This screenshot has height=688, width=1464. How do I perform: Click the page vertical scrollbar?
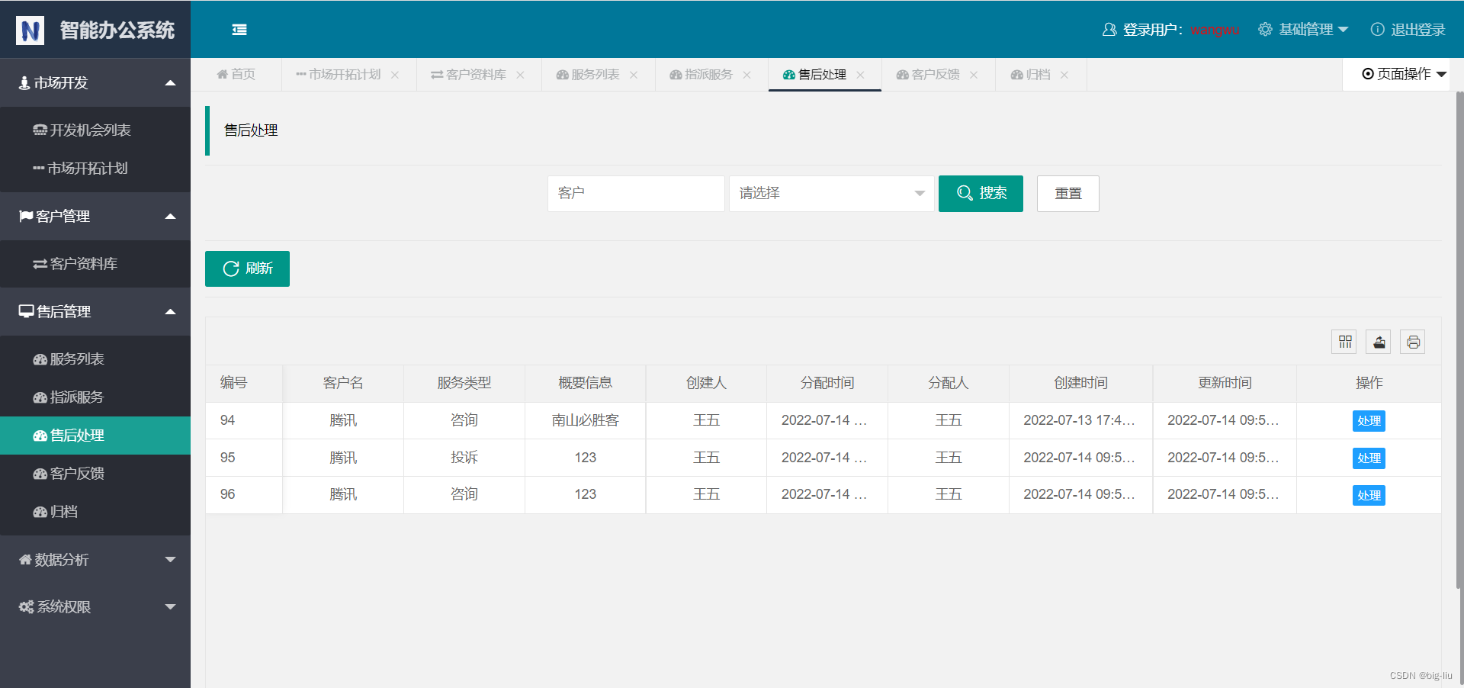[1459, 339]
